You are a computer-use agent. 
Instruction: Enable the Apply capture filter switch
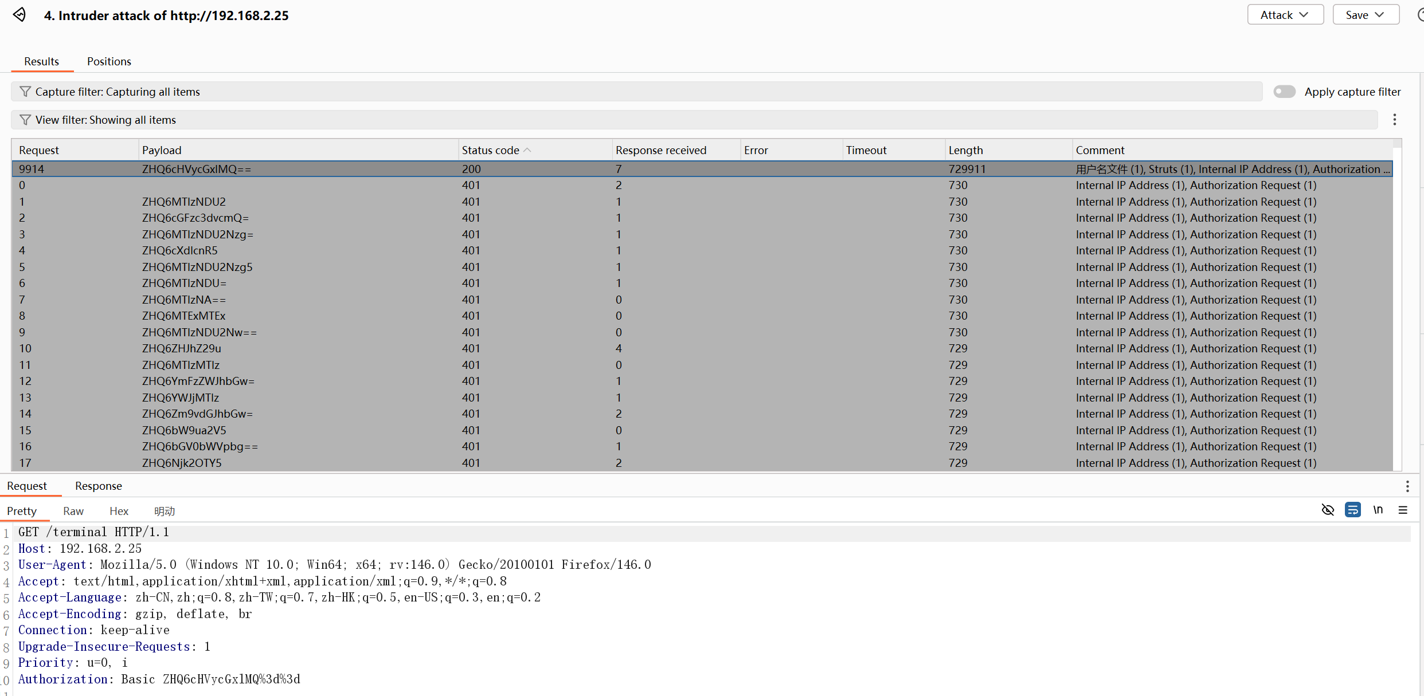coord(1284,92)
